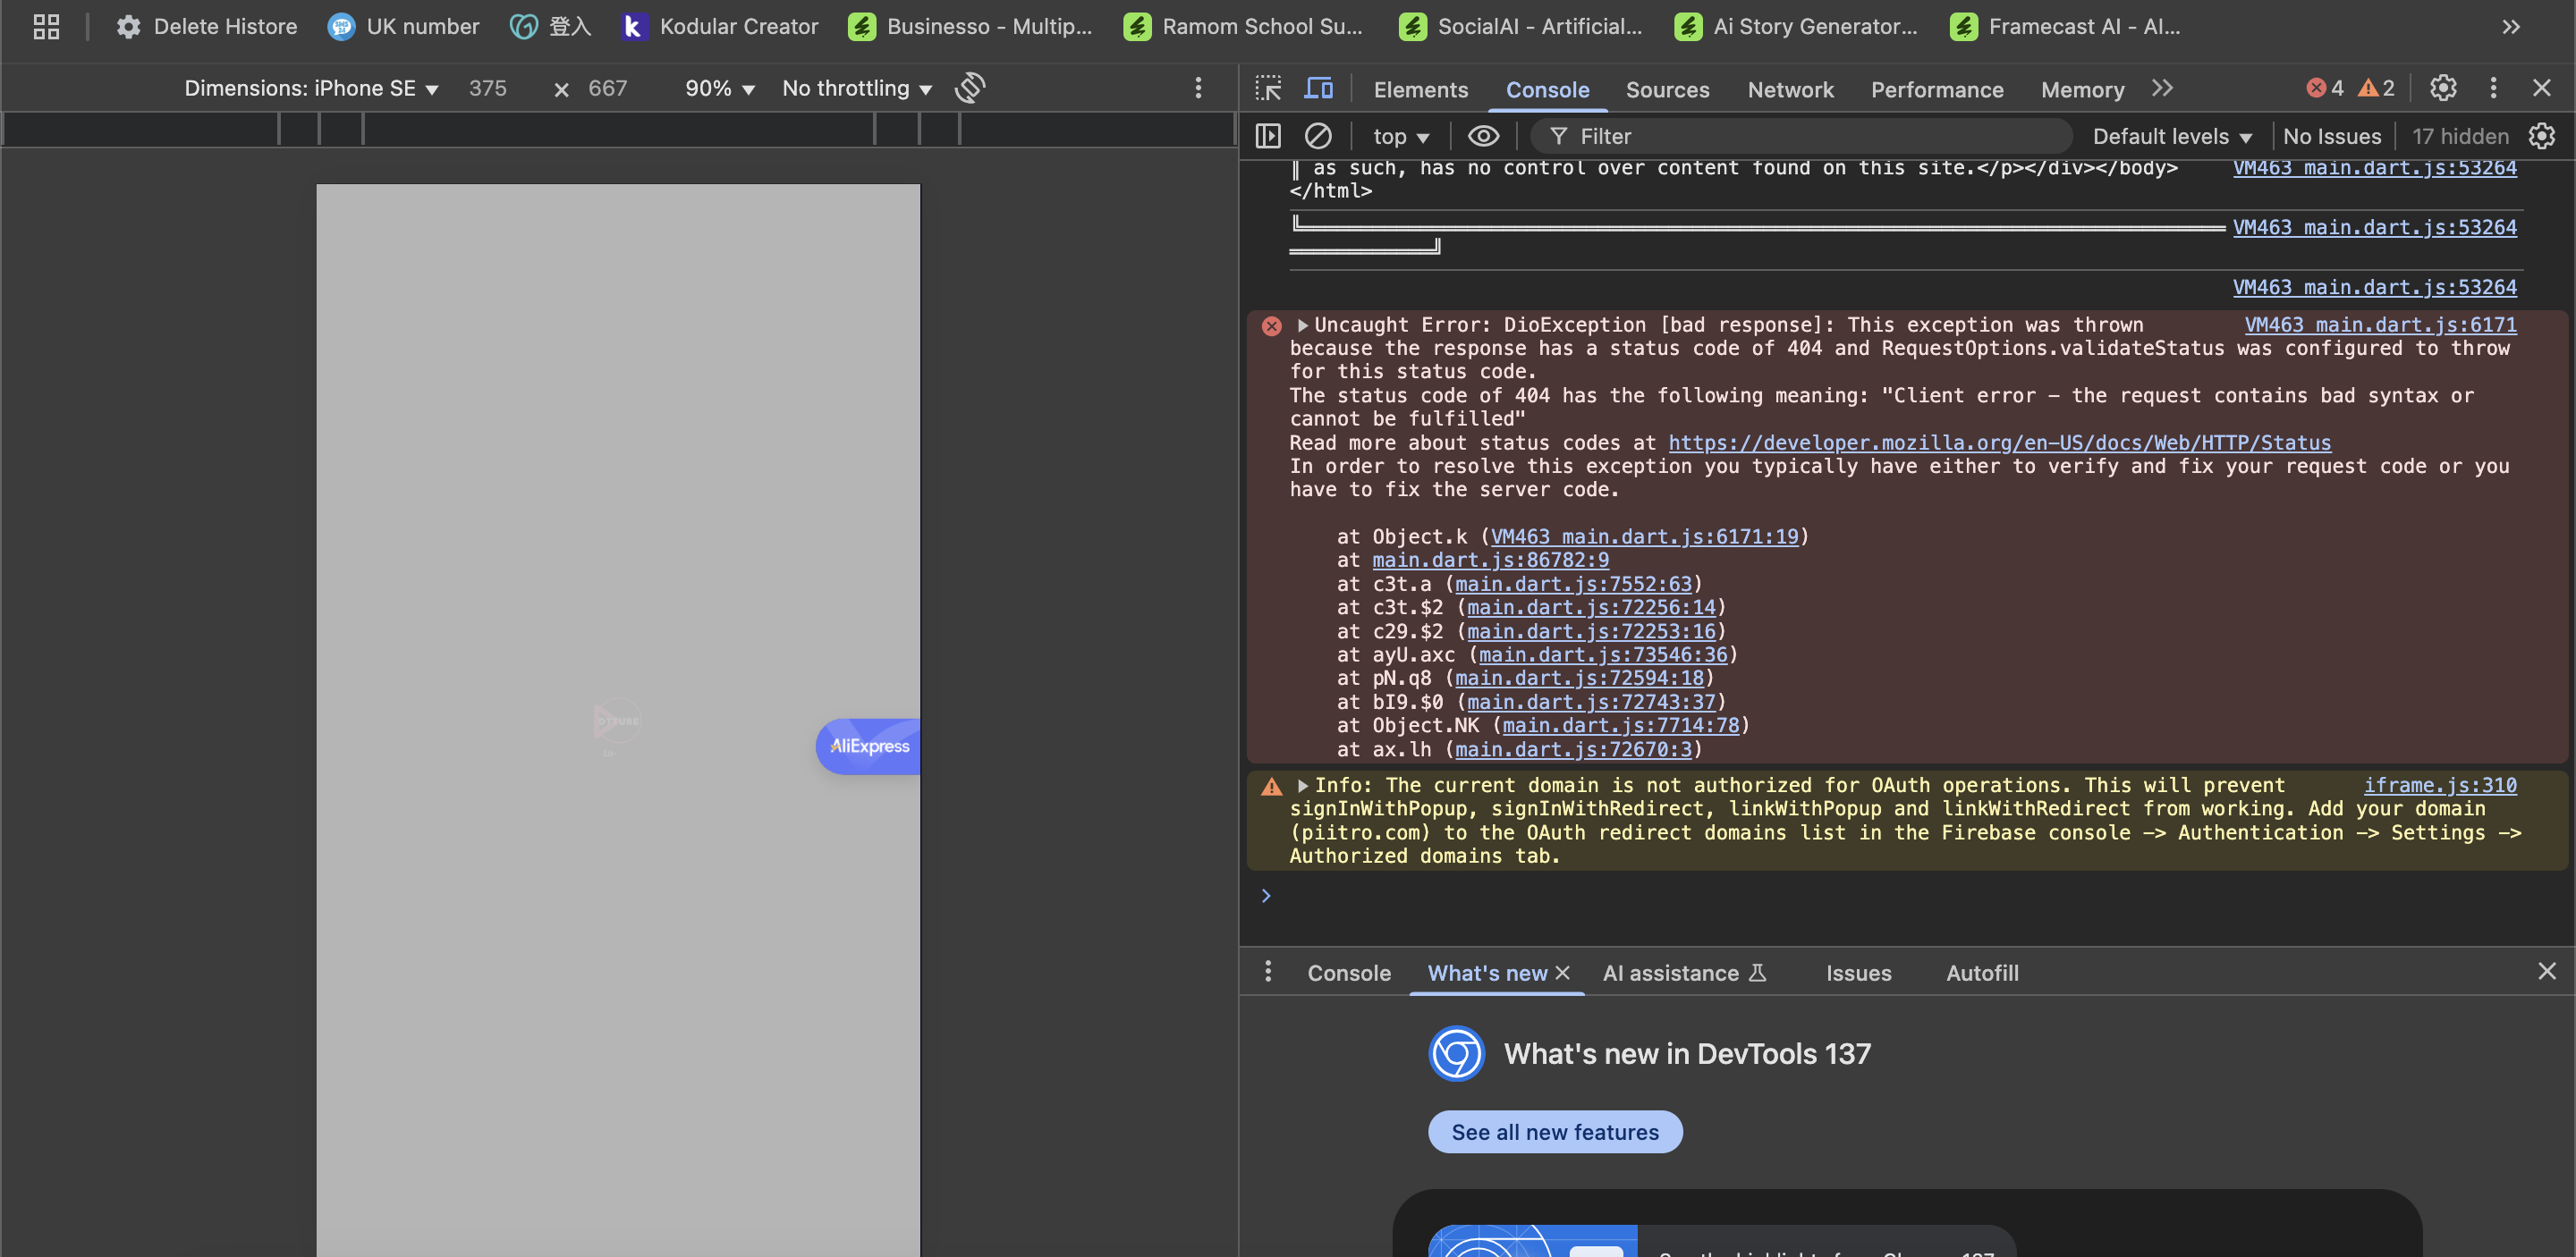Viewport: 2576px width, 1257px height.
Task: Select the Issues drawer tab
Action: point(1858,974)
